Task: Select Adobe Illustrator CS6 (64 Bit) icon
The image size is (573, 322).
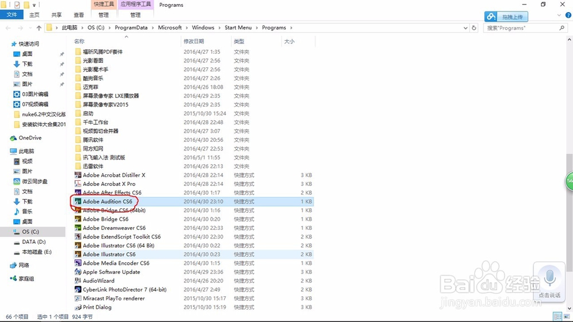Action: [78, 245]
